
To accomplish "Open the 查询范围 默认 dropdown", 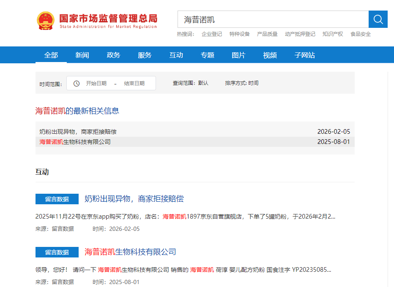I will pos(190,83).
